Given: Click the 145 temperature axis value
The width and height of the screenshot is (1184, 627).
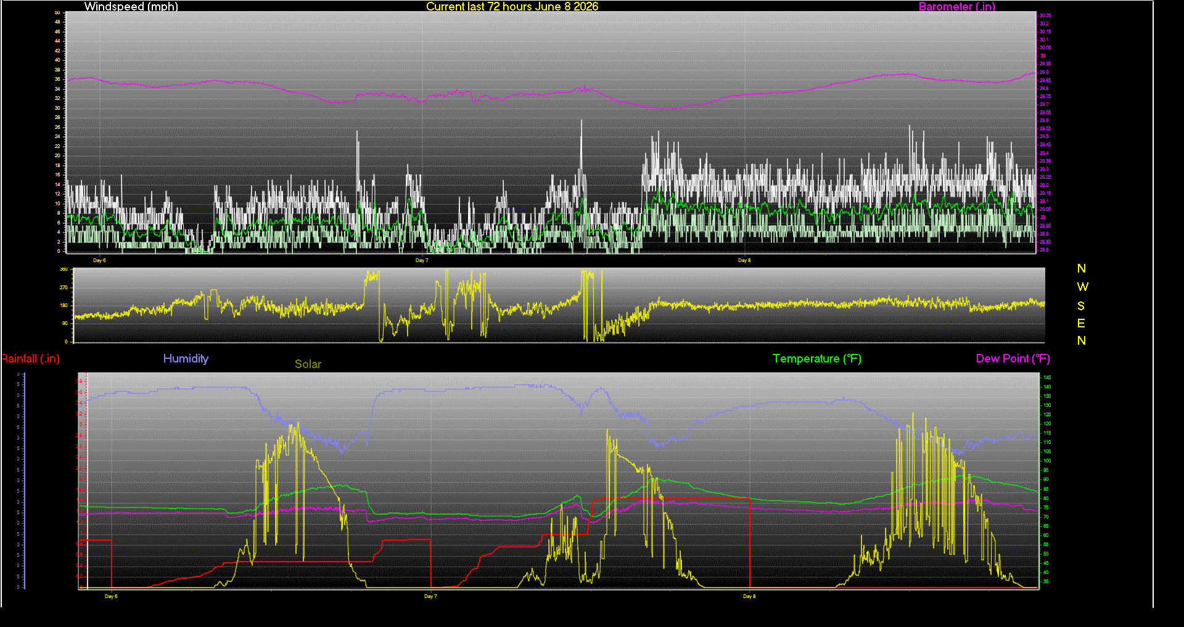Looking at the screenshot, I should (1047, 377).
